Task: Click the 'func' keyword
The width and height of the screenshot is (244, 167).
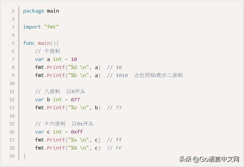Action: coord(29,43)
